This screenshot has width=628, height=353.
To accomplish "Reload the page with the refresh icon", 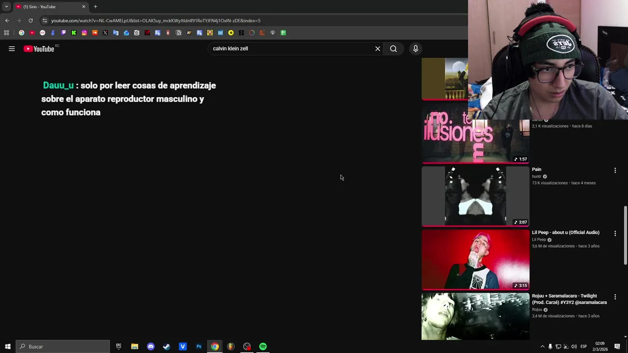I will coord(30,21).
